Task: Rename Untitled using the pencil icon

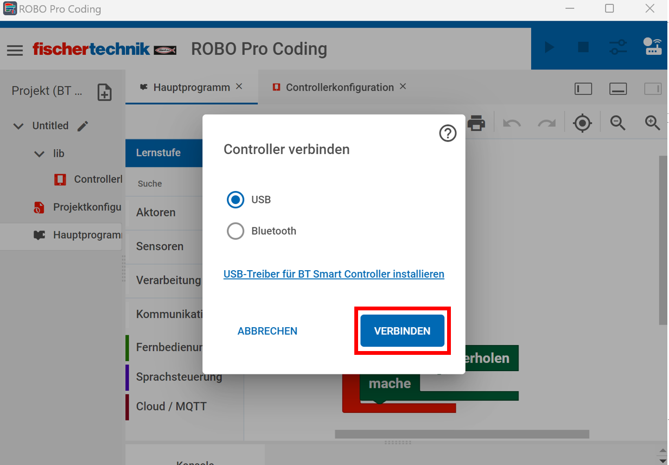Action: pyautogui.click(x=82, y=126)
